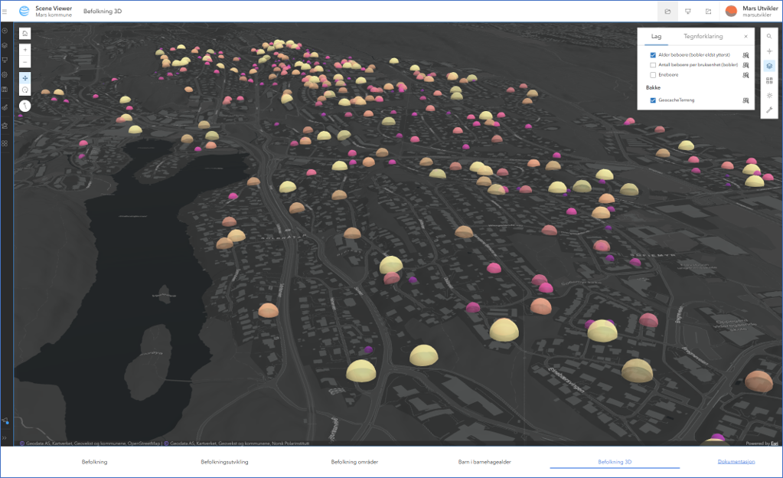Open the Befolkning slide tab
Image resolution: width=783 pixels, height=478 pixels.
tap(94, 462)
